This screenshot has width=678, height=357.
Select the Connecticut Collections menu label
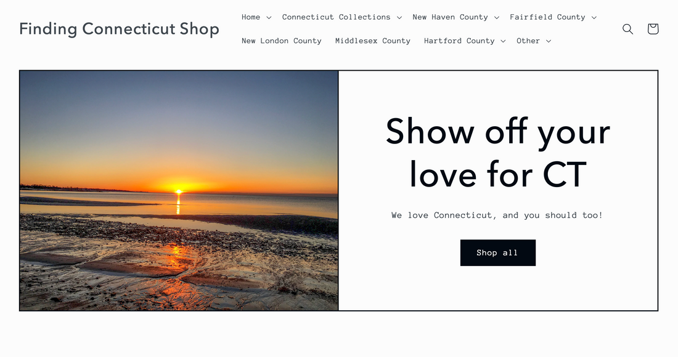click(336, 17)
